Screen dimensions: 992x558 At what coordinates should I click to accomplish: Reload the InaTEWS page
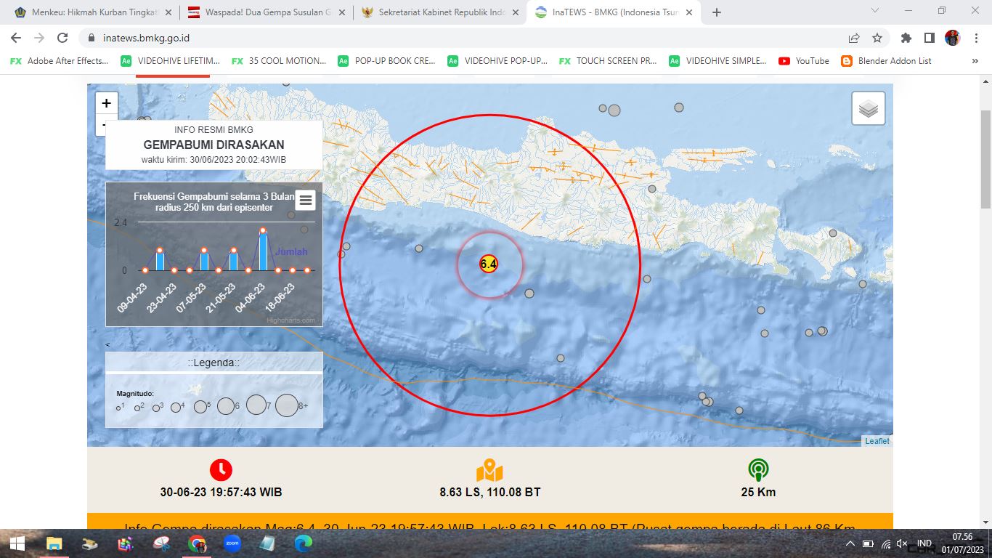click(62, 38)
